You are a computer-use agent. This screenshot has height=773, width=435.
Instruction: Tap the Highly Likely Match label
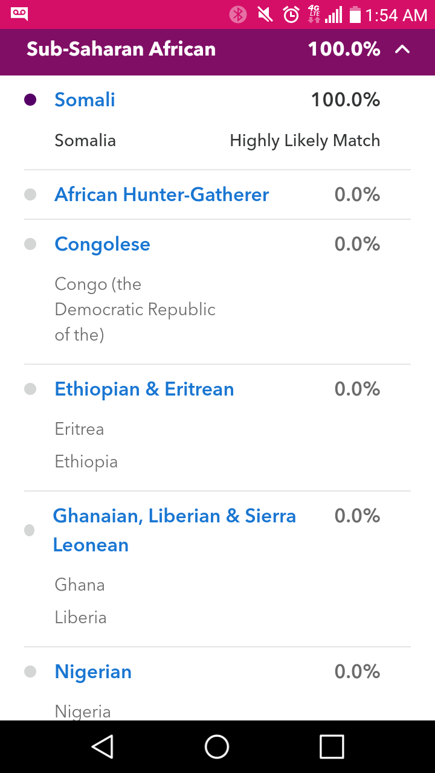304,141
